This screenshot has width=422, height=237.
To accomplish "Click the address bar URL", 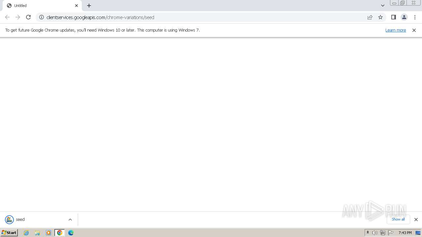I will pyautogui.click(x=100, y=17).
